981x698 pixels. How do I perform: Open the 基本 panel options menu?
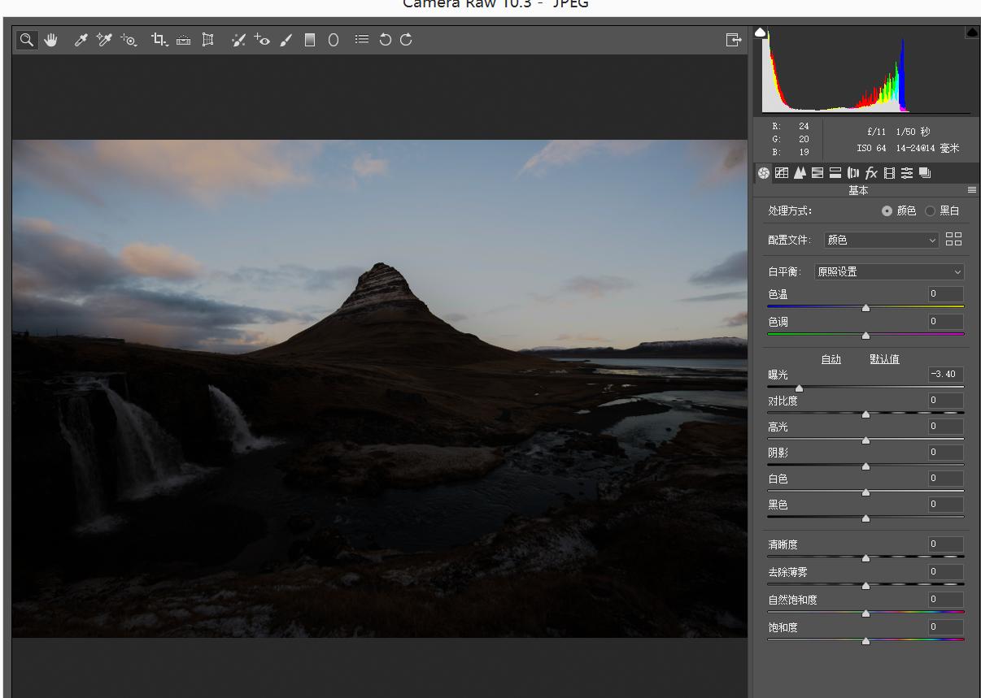971,190
